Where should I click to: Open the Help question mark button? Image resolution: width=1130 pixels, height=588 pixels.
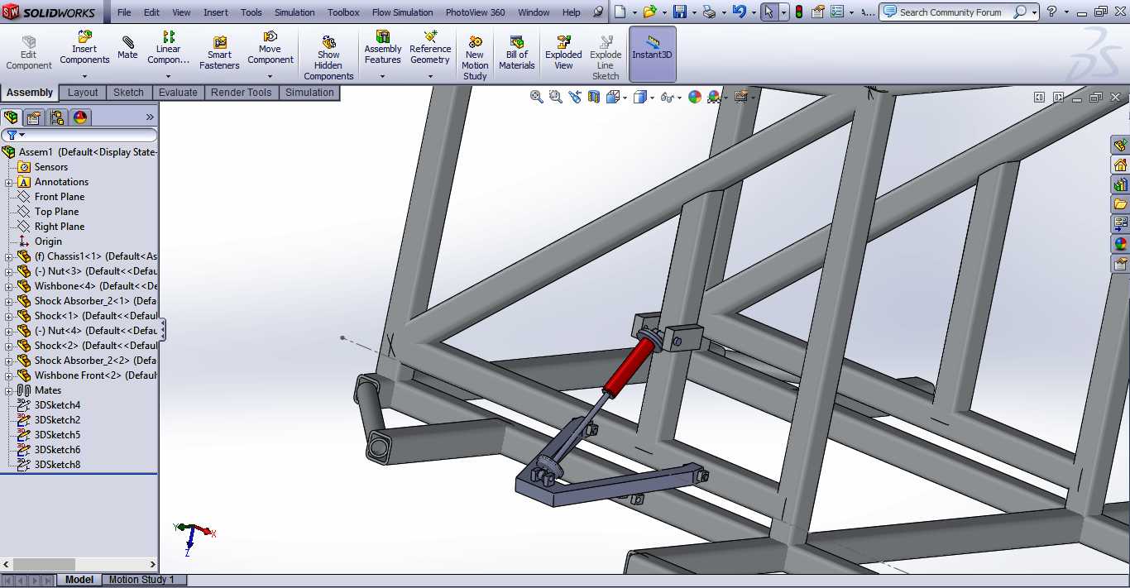pos(1051,12)
